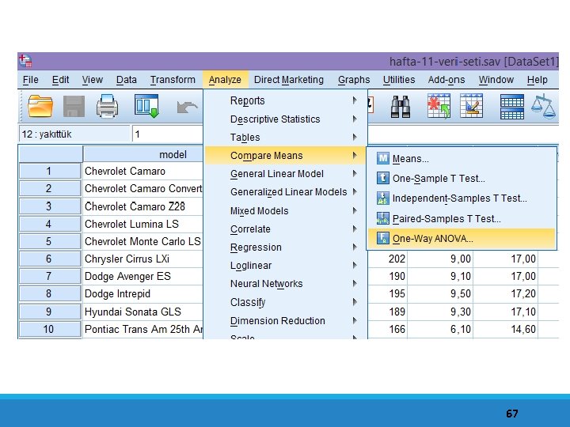The height and width of the screenshot is (427, 570).
Task: Choose Paired-Samples T Test...
Action: coord(462,218)
